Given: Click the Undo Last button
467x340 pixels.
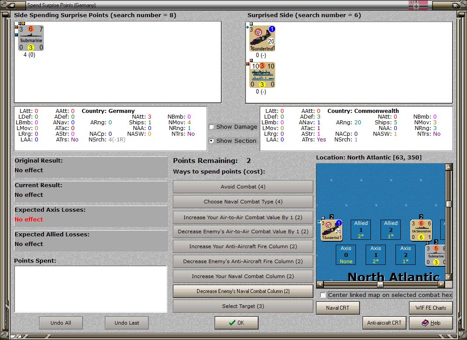Looking at the screenshot, I should (127, 323).
